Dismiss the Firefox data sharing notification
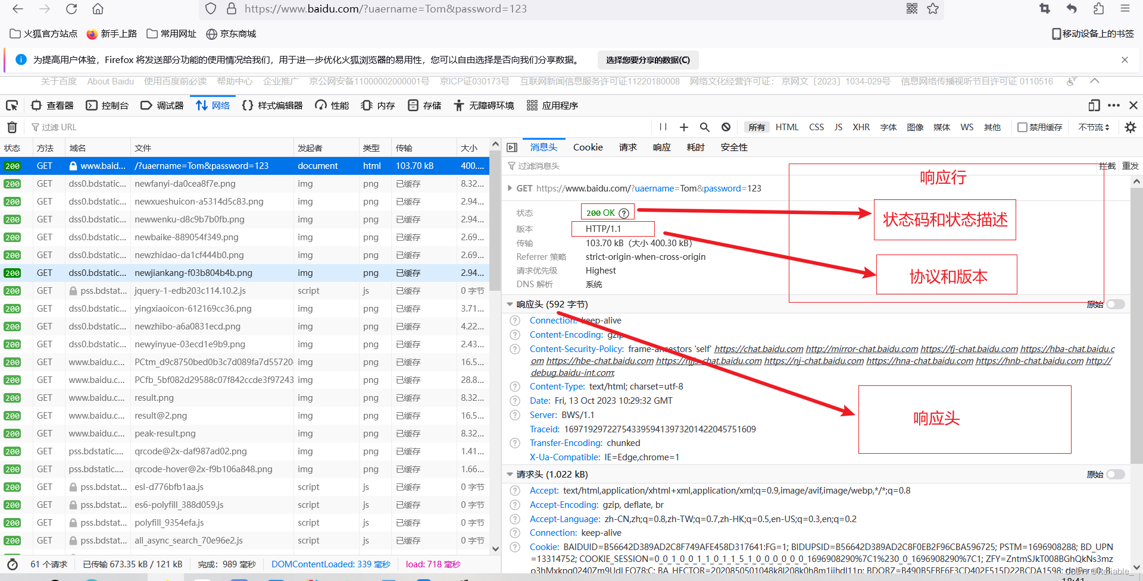 [1125, 59]
